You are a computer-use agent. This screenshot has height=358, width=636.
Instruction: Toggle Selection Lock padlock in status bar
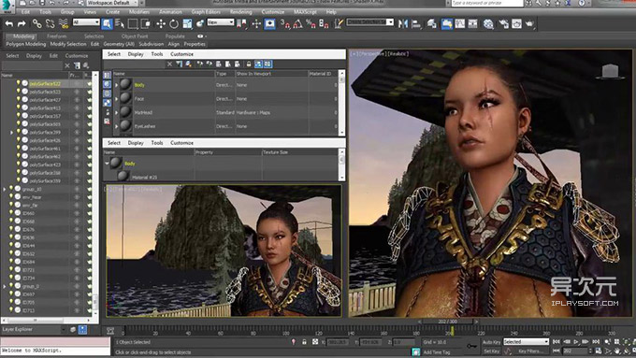click(x=304, y=342)
